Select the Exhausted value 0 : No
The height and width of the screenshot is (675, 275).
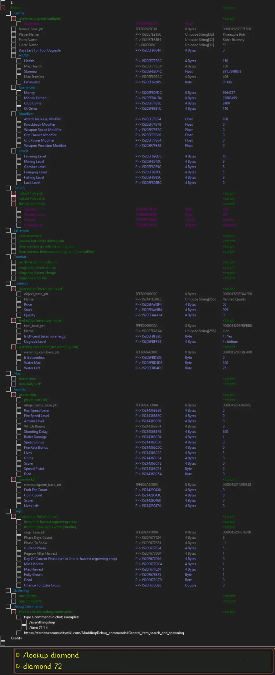coord(227,82)
